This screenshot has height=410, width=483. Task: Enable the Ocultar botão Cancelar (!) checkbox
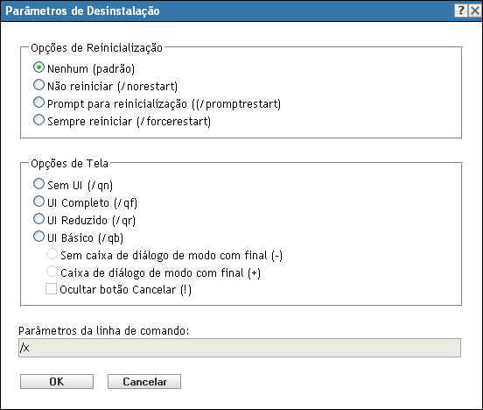[x=51, y=289]
